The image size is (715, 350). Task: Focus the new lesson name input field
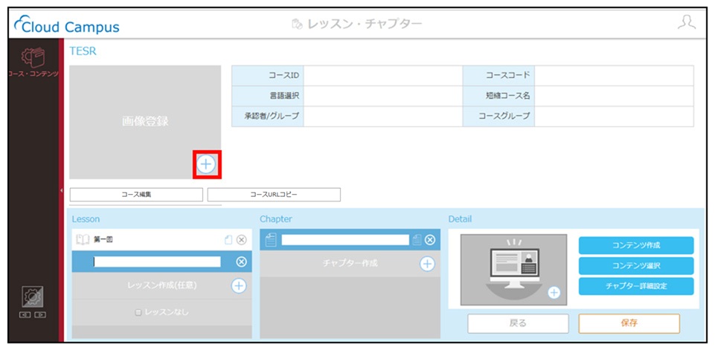coord(157,262)
